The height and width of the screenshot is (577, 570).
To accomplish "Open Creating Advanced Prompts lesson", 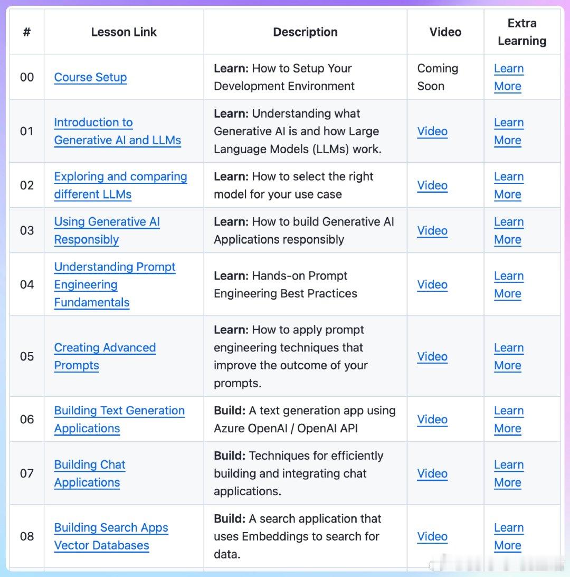I will click(x=104, y=357).
